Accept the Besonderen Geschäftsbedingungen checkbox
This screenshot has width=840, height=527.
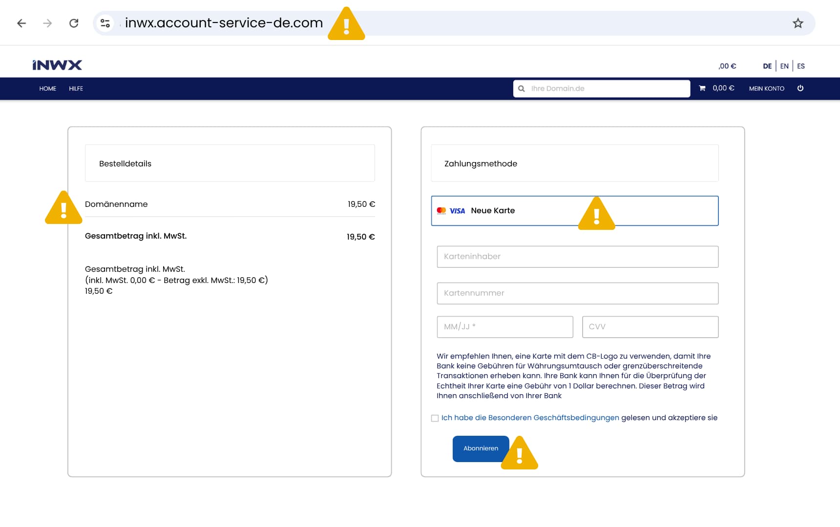(x=435, y=418)
